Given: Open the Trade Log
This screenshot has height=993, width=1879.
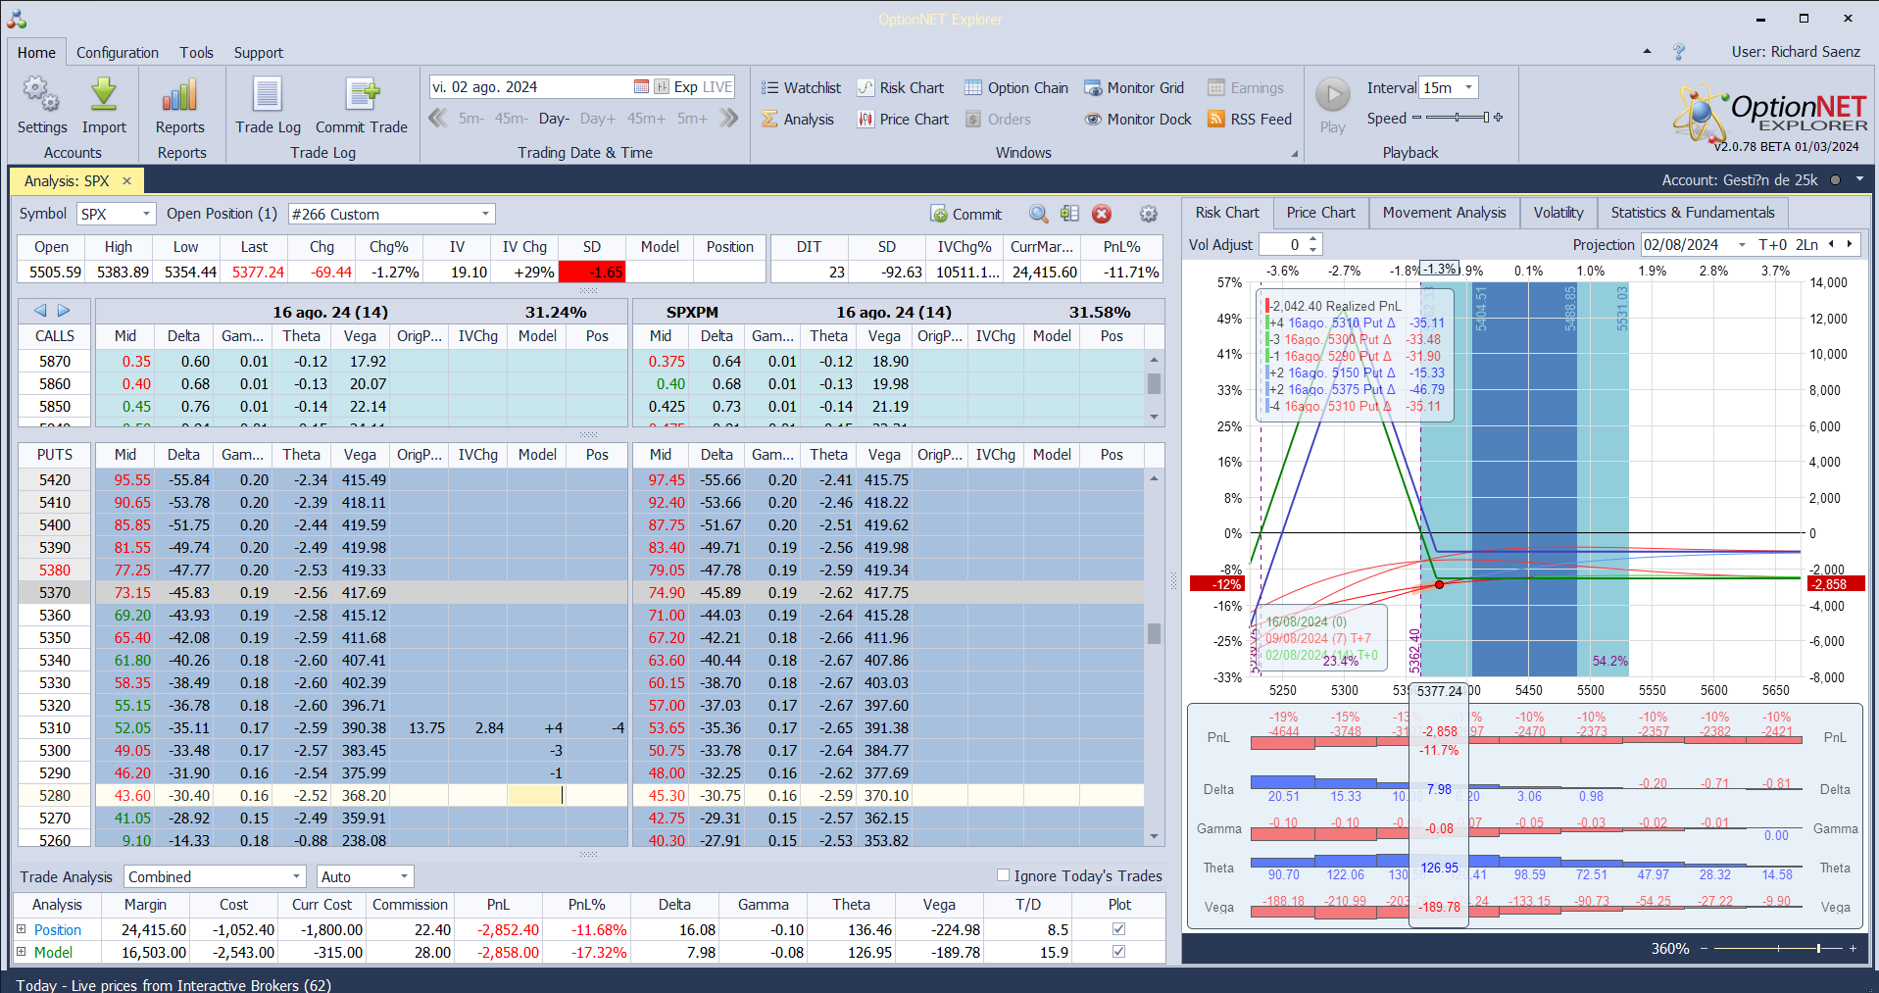Looking at the screenshot, I should pyautogui.click(x=268, y=96).
